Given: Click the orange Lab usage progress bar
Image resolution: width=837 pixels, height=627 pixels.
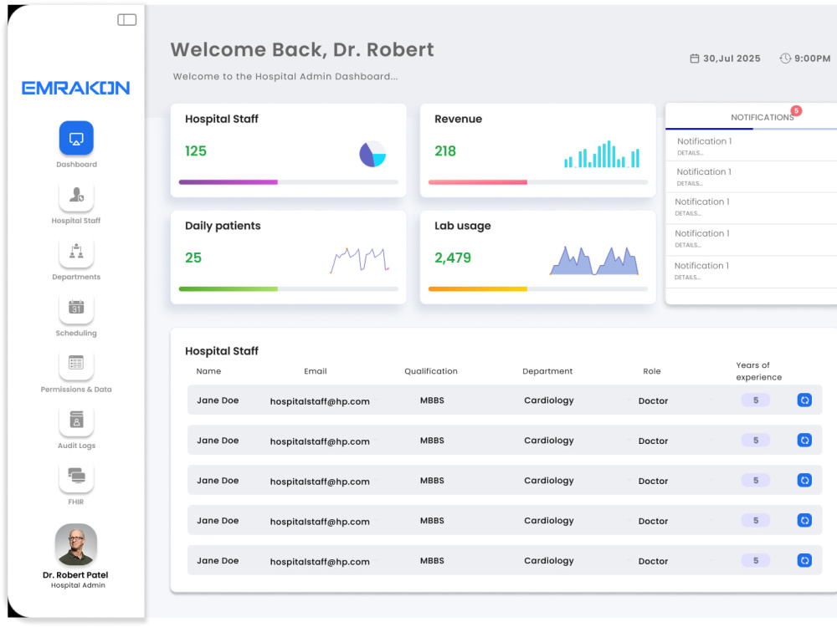Looking at the screenshot, I should click(x=478, y=289).
